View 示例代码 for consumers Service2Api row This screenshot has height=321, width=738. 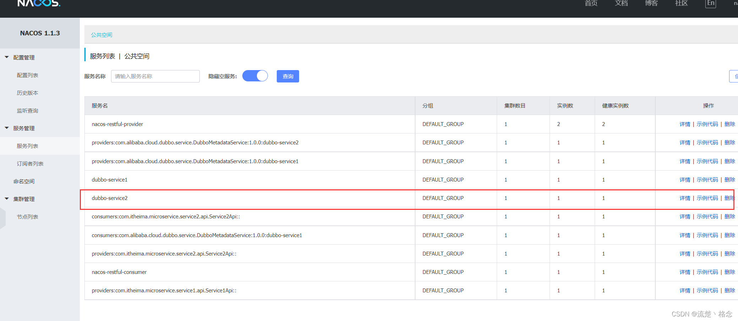pyautogui.click(x=707, y=217)
